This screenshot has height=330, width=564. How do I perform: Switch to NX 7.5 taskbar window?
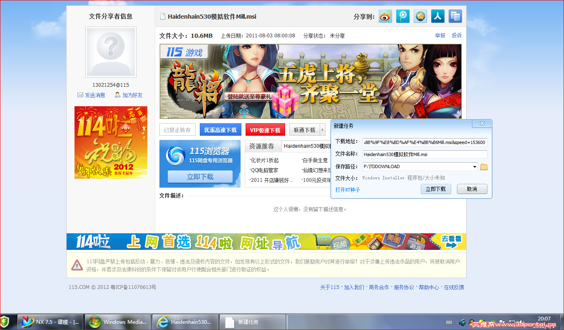[50, 322]
